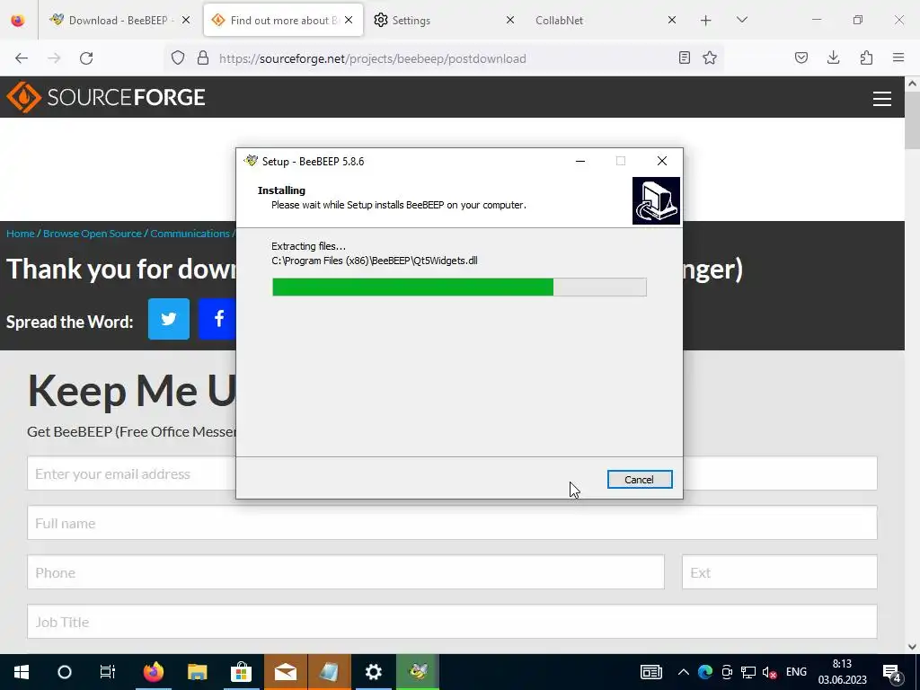Viewport: 920px width, 690px height.
Task: Click the page vertical scrollbar thumb
Action: point(912,120)
